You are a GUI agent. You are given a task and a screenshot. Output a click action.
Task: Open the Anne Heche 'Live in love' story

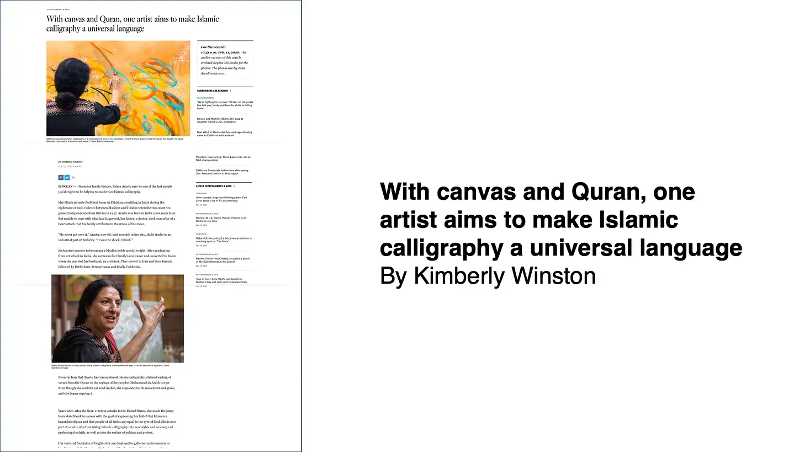click(221, 280)
